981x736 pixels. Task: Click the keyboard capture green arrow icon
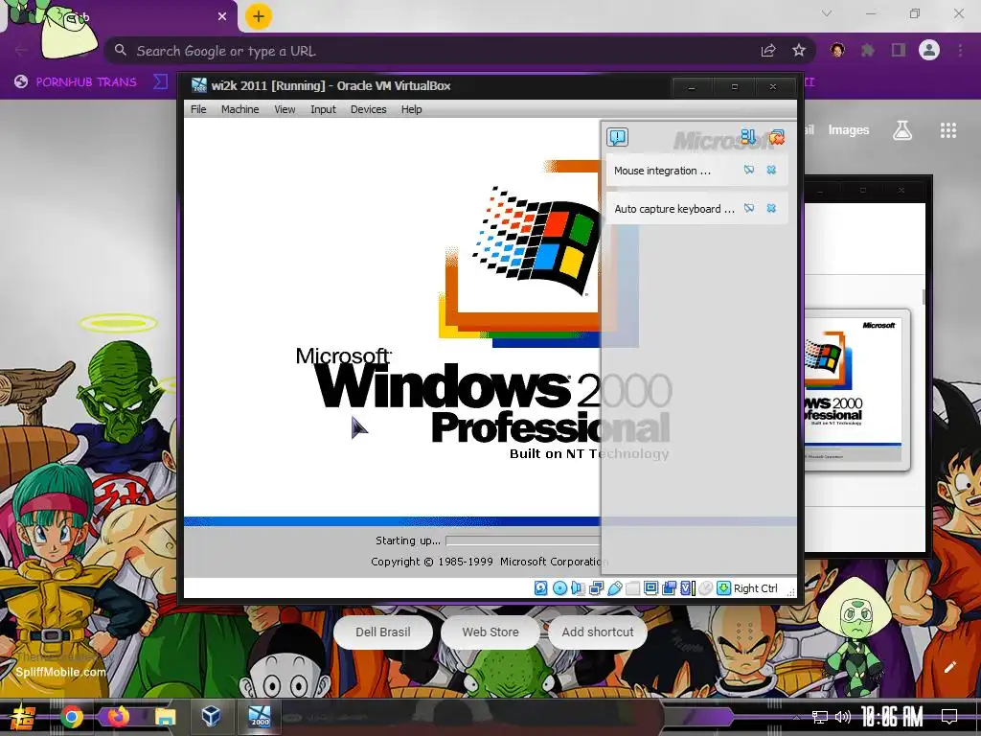(x=723, y=588)
